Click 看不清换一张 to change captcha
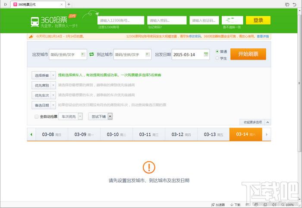 (232, 27)
